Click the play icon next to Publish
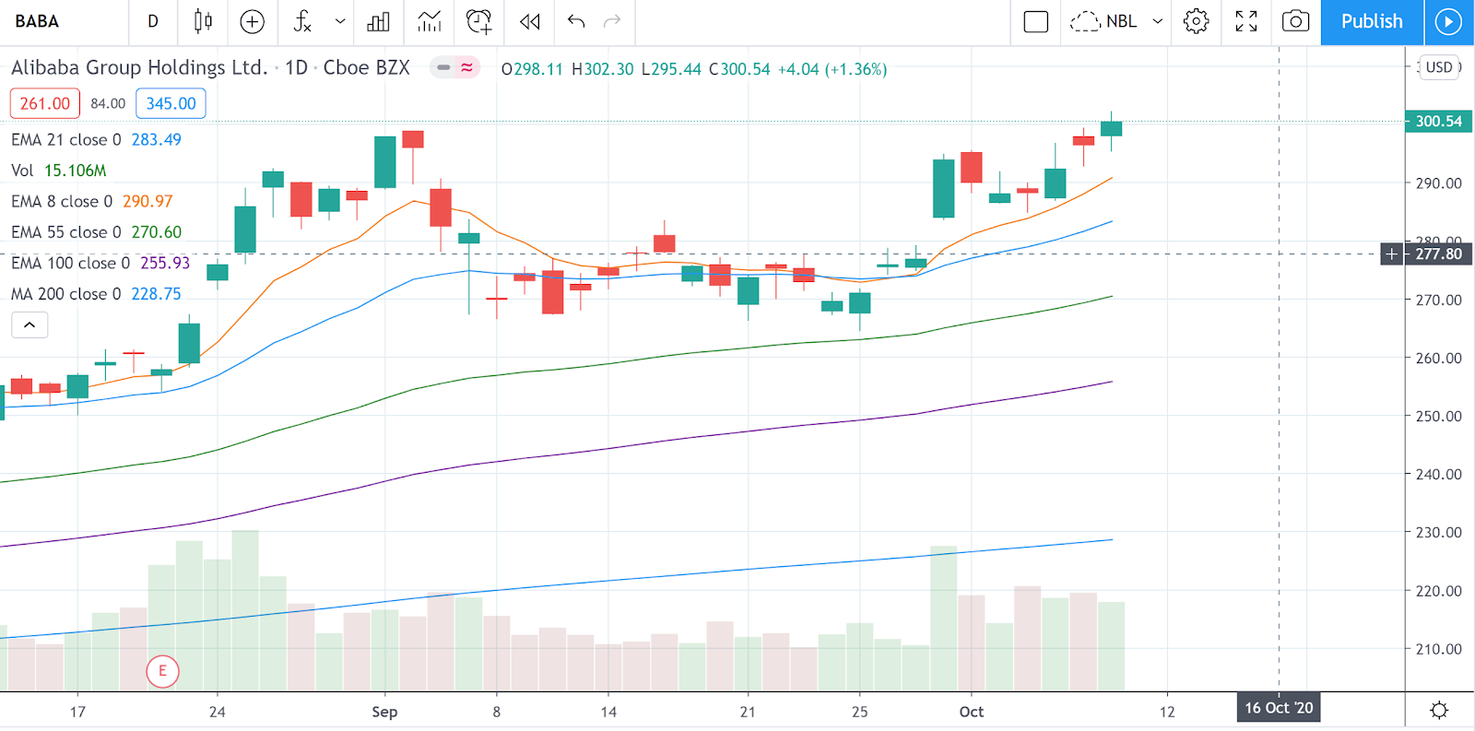This screenshot has width=1475, height=731. (x=1448, y=21)
